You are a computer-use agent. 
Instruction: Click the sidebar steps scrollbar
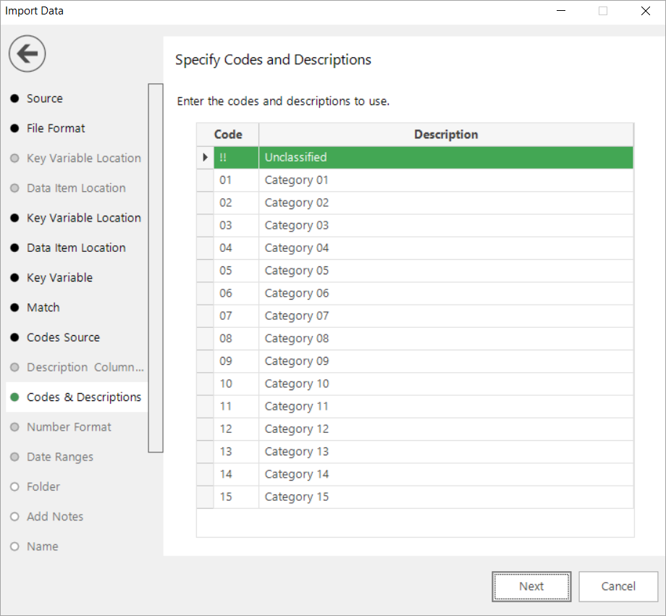coord(156,268)
